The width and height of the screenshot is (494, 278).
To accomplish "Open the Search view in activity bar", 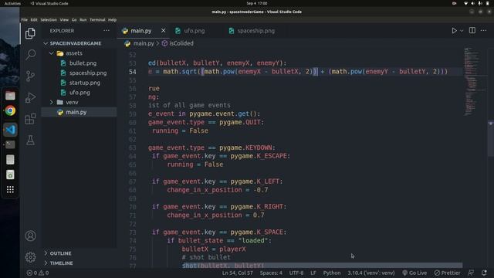I will [x=30, y=55].
